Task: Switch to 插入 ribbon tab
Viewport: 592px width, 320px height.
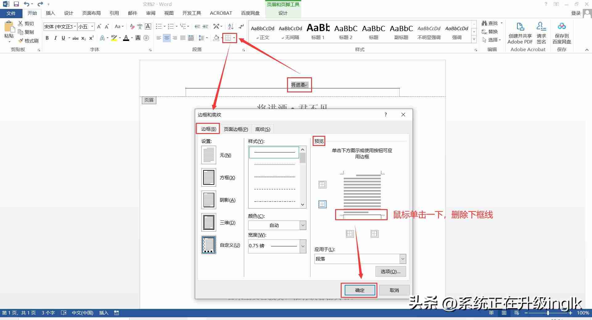Action: point(50,13)
